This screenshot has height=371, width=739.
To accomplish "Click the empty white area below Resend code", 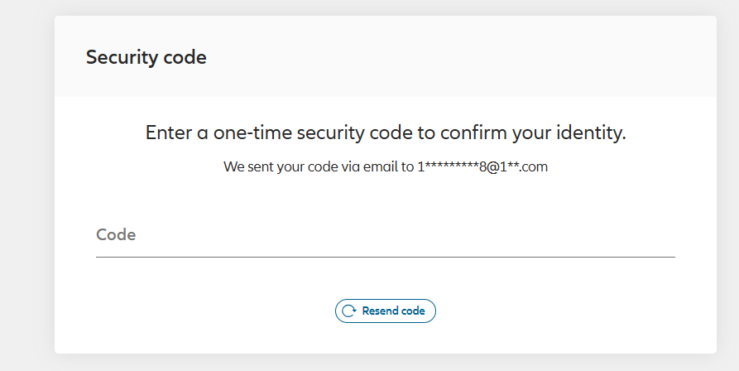I will pos(385,338).
